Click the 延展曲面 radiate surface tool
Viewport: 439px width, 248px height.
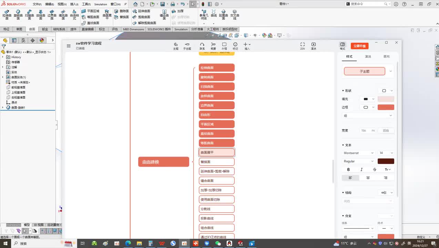224,15
